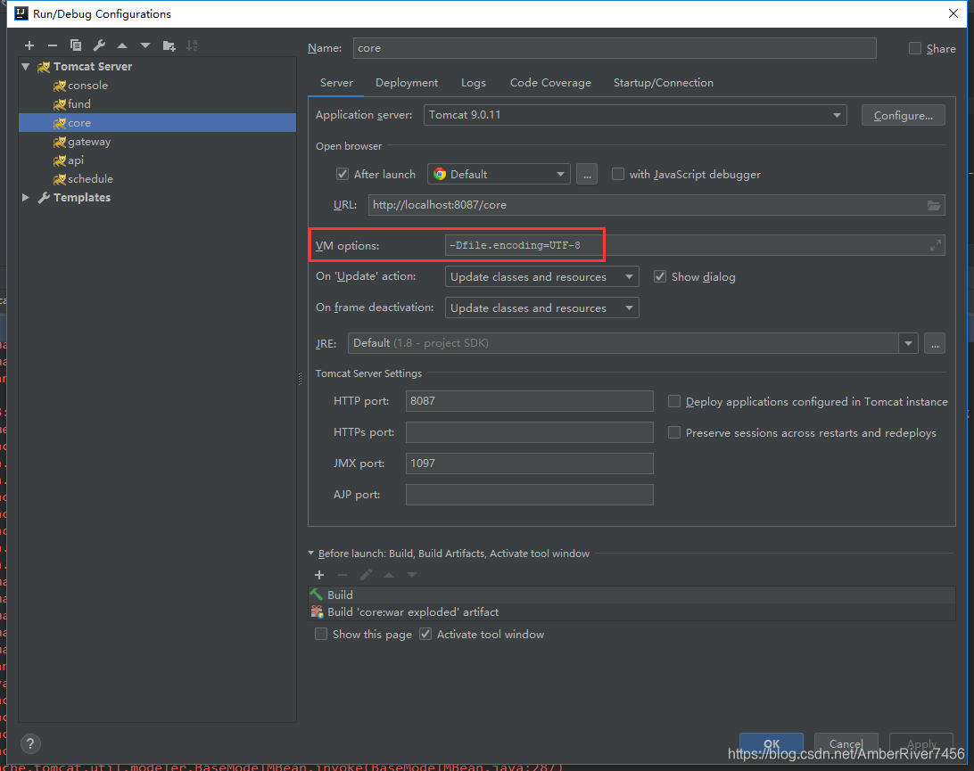Image resolution: width=974 pixels, height=771 pixels.
Task: Open edit defaults wrench icon in toolbar
Action: [x=99, y=45]
